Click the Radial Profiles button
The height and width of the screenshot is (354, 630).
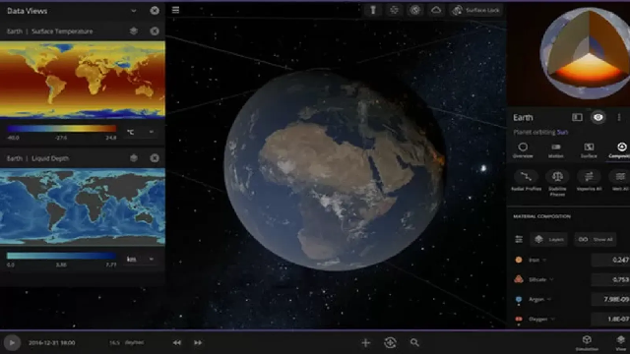(x=526, y=181)
